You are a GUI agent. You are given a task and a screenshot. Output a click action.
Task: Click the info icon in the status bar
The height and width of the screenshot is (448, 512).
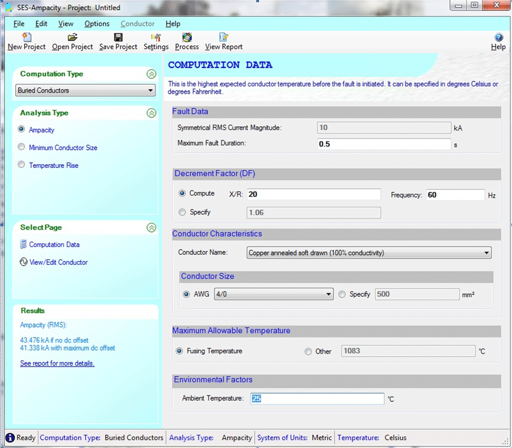pos(10,438)
